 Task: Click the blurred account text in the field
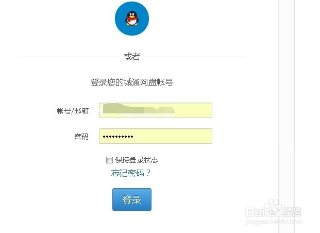pyautogui.click(x=139, y=109)
